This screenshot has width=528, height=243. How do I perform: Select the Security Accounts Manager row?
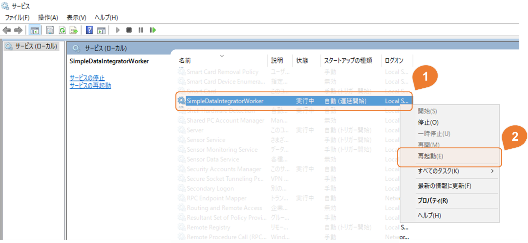pos(289,169)
